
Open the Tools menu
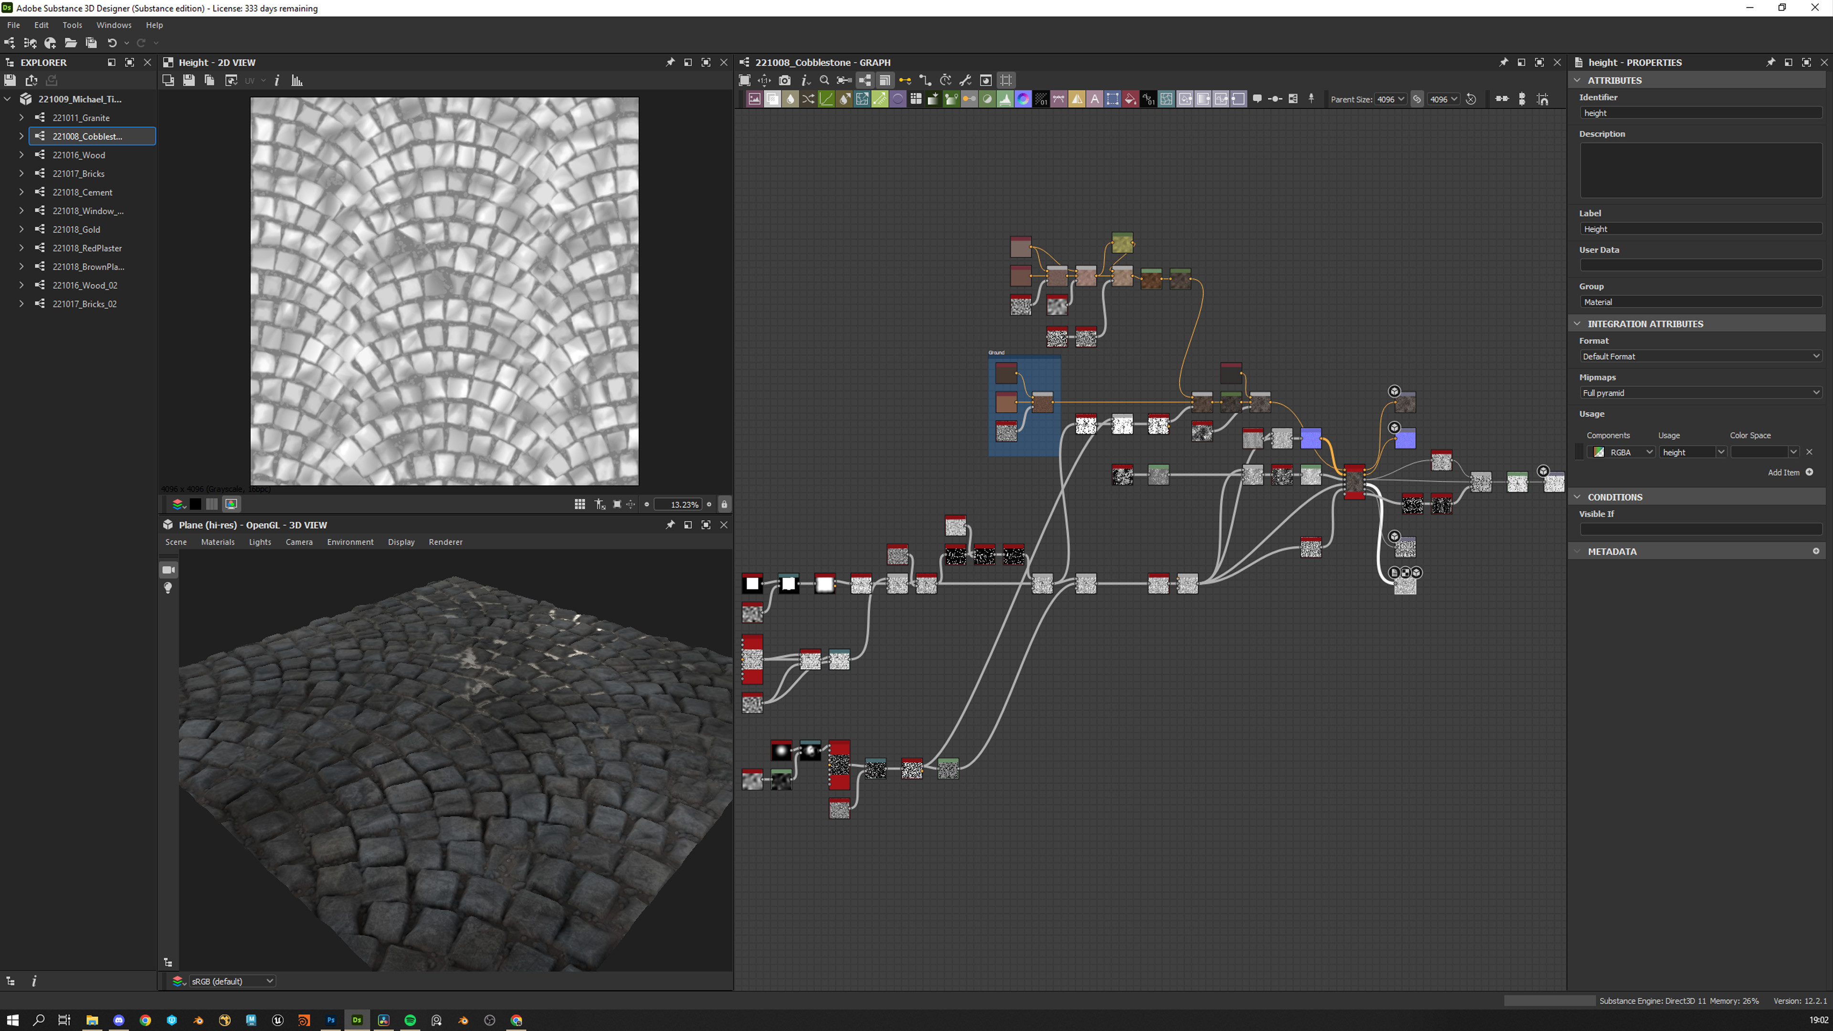coord(72,25)
